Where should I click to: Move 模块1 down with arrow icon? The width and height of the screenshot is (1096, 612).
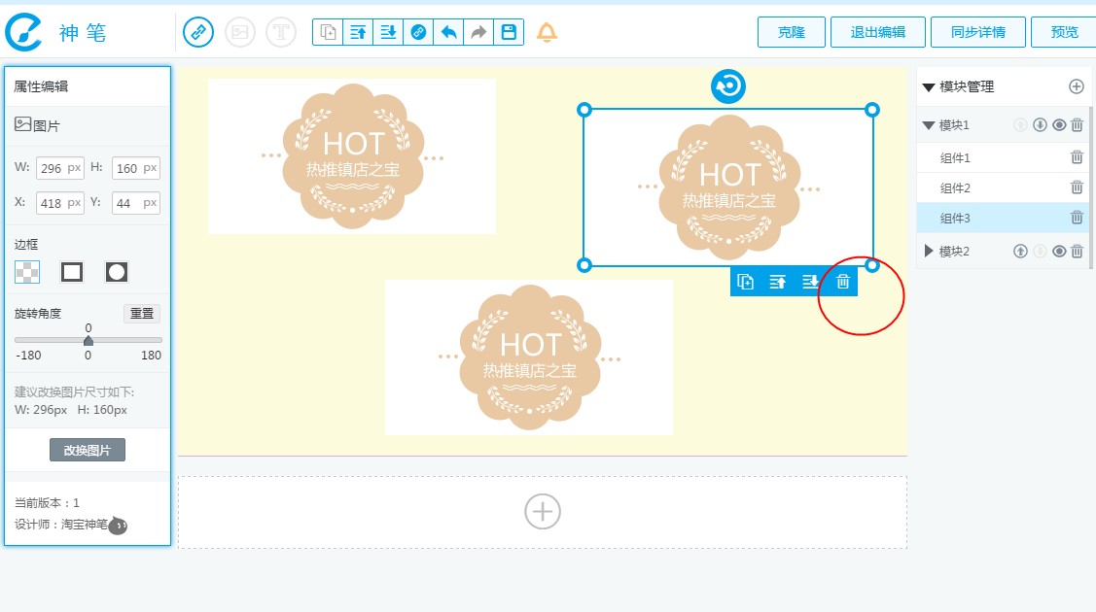1040,125
